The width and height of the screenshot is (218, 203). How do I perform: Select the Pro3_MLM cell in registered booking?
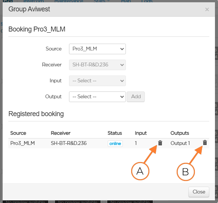click(x=22, y=143)
